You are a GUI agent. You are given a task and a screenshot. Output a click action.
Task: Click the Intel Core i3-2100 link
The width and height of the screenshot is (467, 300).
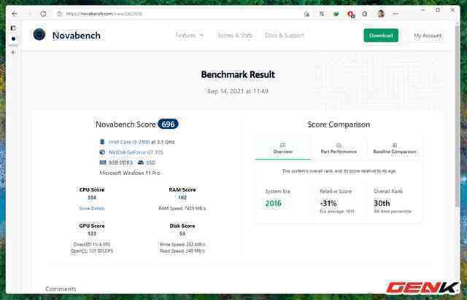pos(129,142)
